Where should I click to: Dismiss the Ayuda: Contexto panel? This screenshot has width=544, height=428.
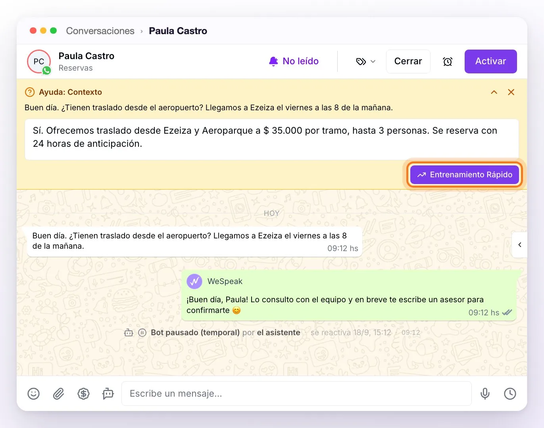pos(511,92)
